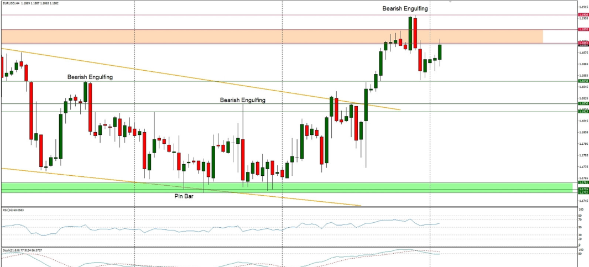Click the most recent green candle
Image resolution: width=589 pixels, height=267 pixels.
pyautogui.click(x=440, y=52)
